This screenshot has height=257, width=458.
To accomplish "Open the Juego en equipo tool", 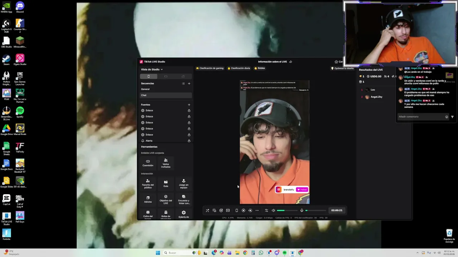I will coord(184,184).
